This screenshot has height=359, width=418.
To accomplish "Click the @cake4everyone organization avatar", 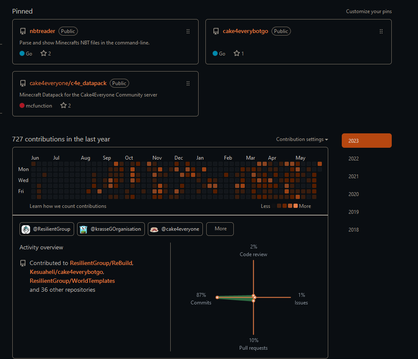I will tap(154, 229).
